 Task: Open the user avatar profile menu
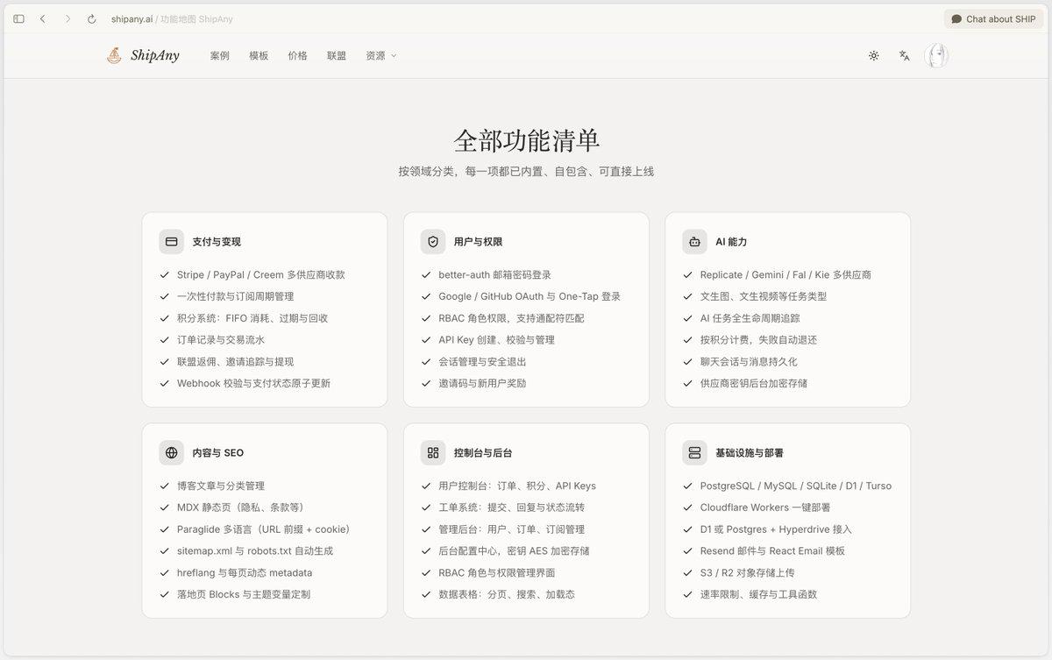tap(936, 55)
